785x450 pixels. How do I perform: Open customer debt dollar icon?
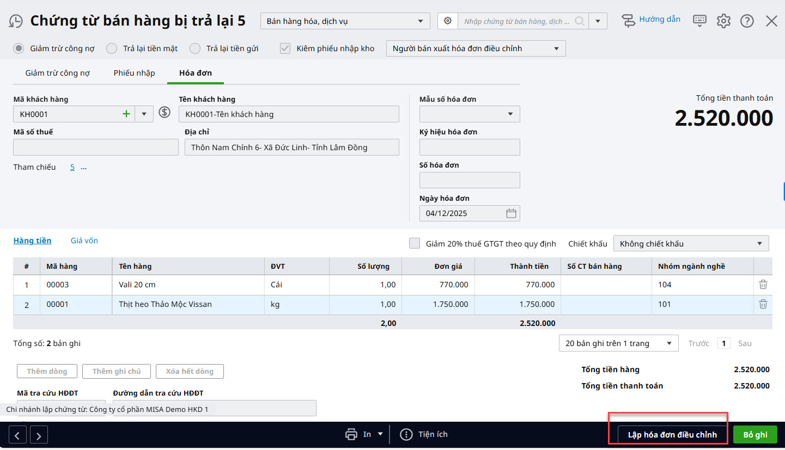[165, 113]
